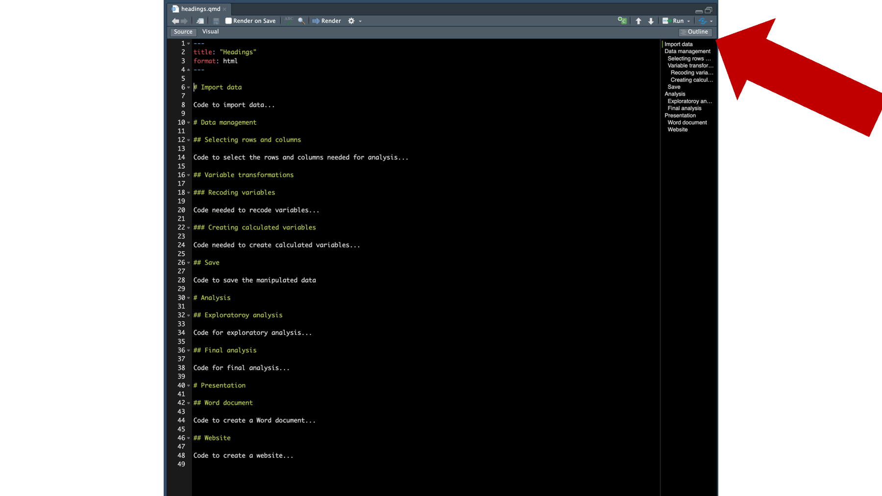Collapse the Data management section fold

pyautogui.click(x=189, y=122)
